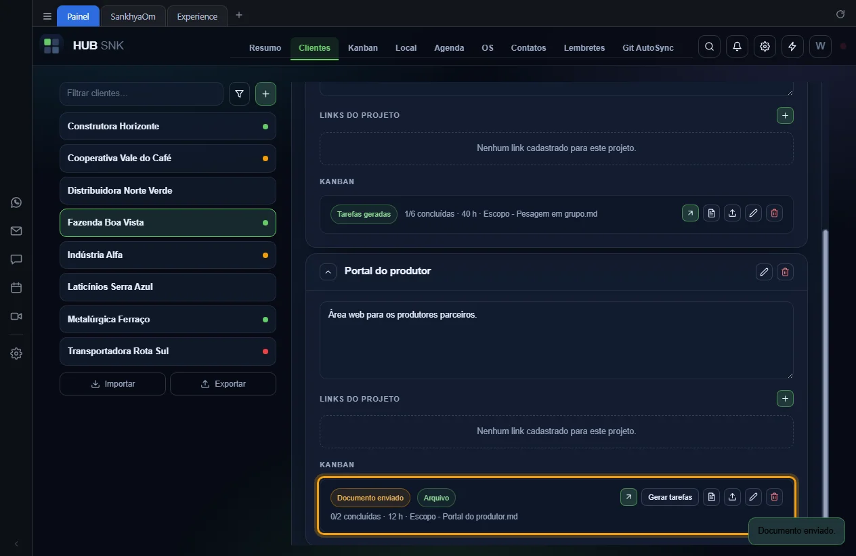Edit pencil on the Pesagem em grupo kanban row

tap(753, 213)
